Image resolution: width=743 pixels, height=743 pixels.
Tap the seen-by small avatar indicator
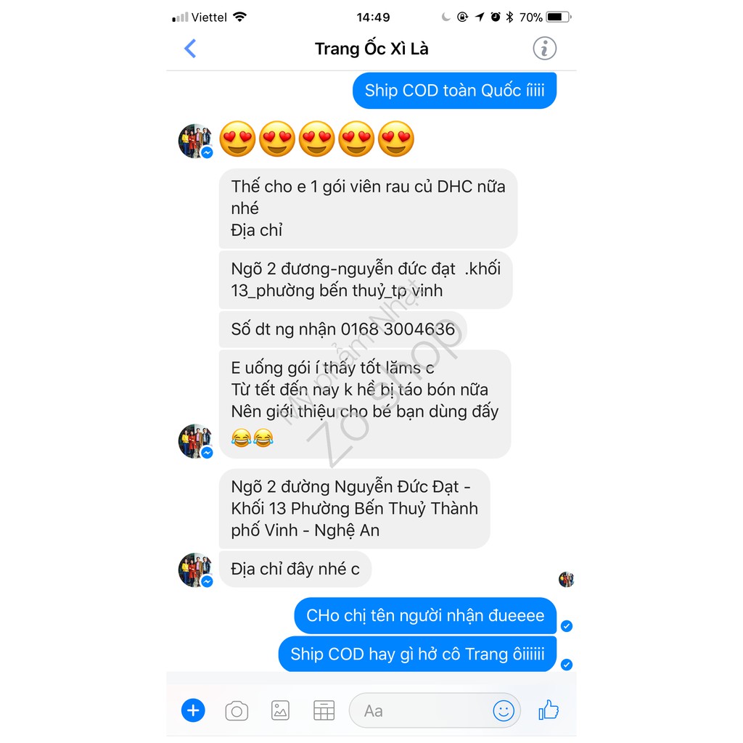566,579
